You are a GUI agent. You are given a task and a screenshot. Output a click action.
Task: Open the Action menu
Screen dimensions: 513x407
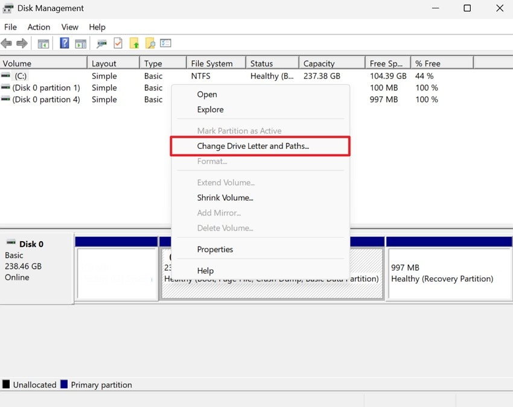coord(39,27)
